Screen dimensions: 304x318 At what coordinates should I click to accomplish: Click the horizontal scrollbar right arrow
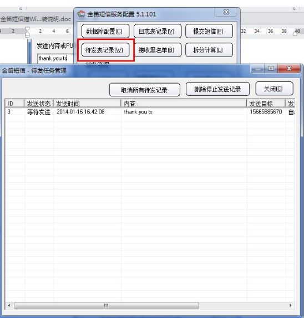[291, 305]
